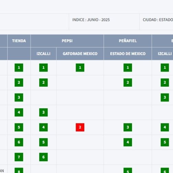Open rank 1 badge under ESTADO DE MEXICO

(128, 67)
